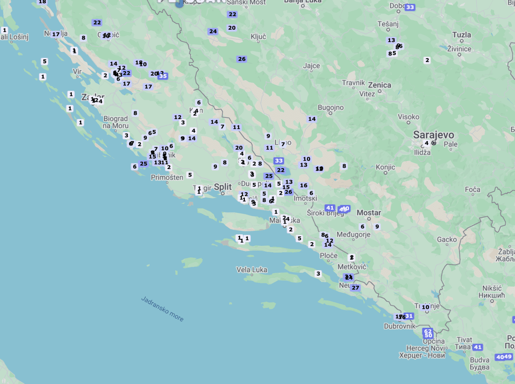Open the 41 marker beside Tivat
The width and height of the screenshot is (515, 384).
coord(478,347)
